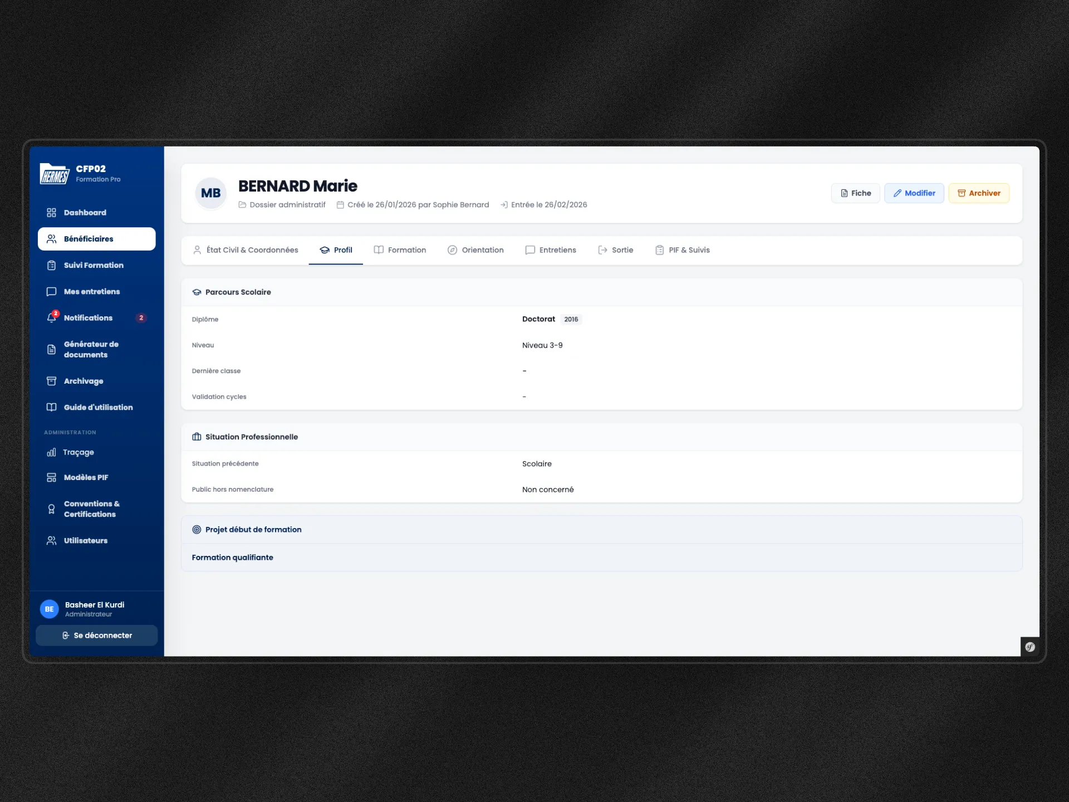Click the Niveau 3-9 value

pyautogui.click(x=542, y=345)
